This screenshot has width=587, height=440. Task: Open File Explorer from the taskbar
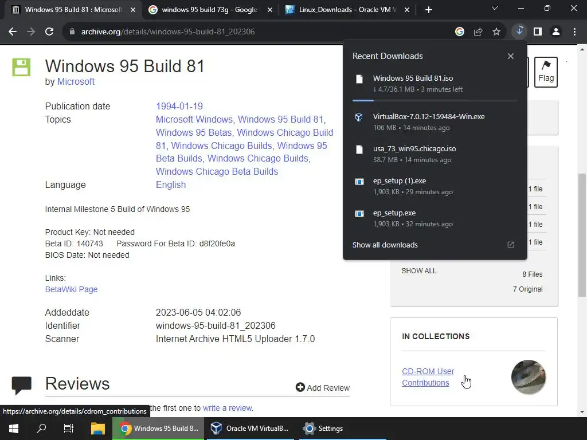coord(97,429)
